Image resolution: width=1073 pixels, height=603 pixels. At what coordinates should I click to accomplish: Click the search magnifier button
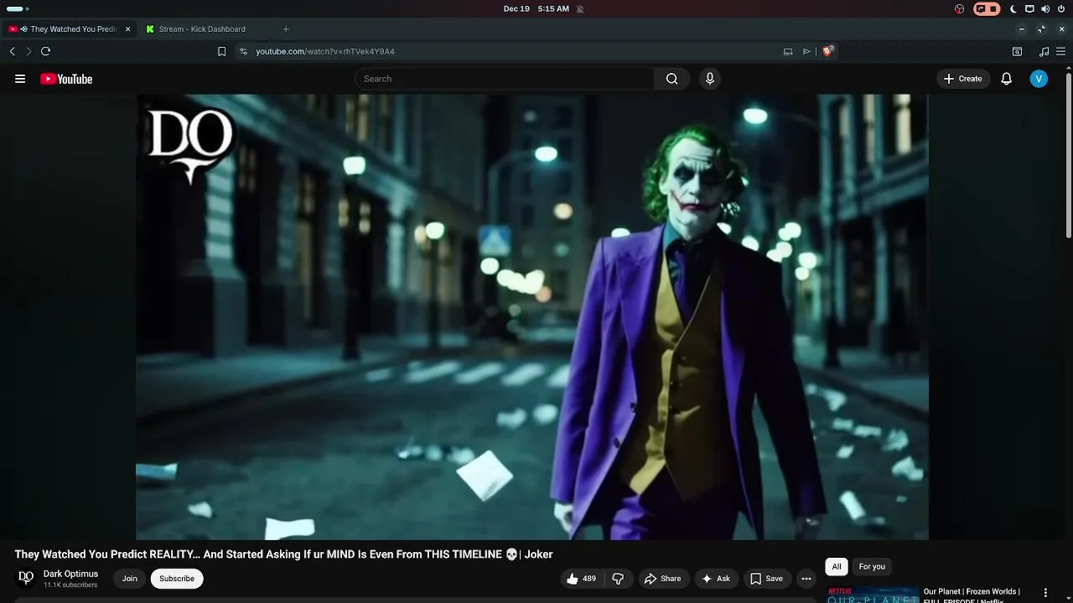point(671,79)
